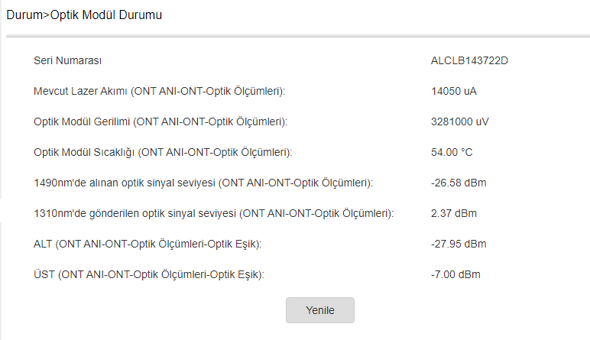The image size is (590, 340).
Task: Click the Mevcut Lazer Akımı label
Action: pos(159,91)
